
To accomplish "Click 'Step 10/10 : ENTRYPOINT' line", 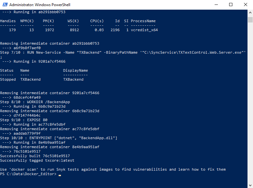I will pyautogui.click(x=59, y=138).
